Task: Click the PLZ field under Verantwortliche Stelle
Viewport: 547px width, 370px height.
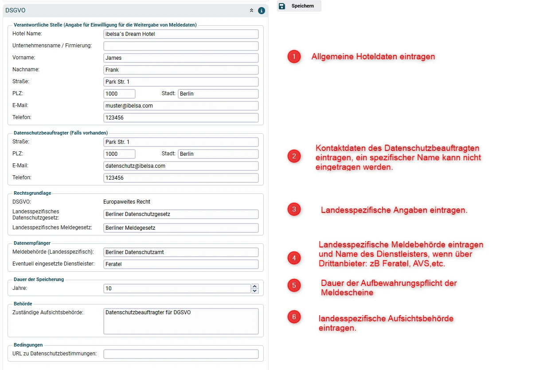Action: (119, 94)
